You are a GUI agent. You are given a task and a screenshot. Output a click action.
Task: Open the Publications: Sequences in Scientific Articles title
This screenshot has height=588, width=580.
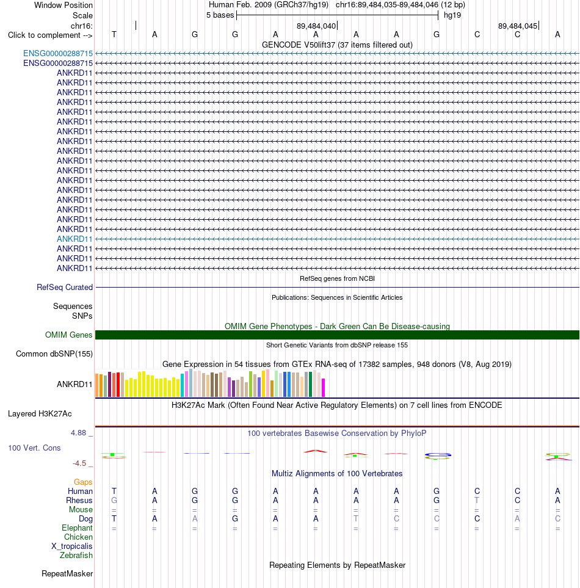tap(337, 297)
